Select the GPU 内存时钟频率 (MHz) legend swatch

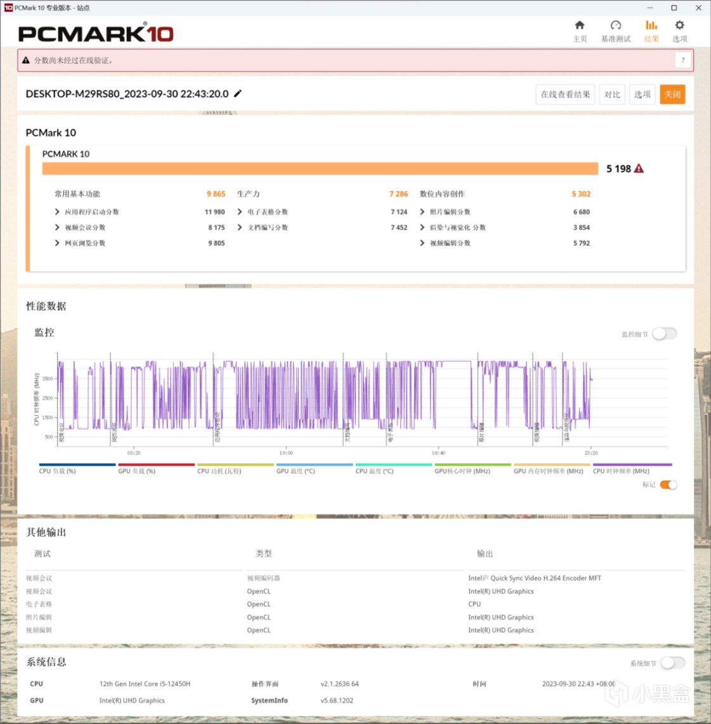(x=552, y=464)
